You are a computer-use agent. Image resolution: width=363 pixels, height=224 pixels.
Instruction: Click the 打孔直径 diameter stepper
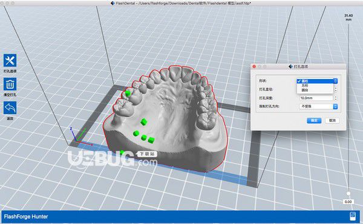pyautogui.click(x=336, y=89)
